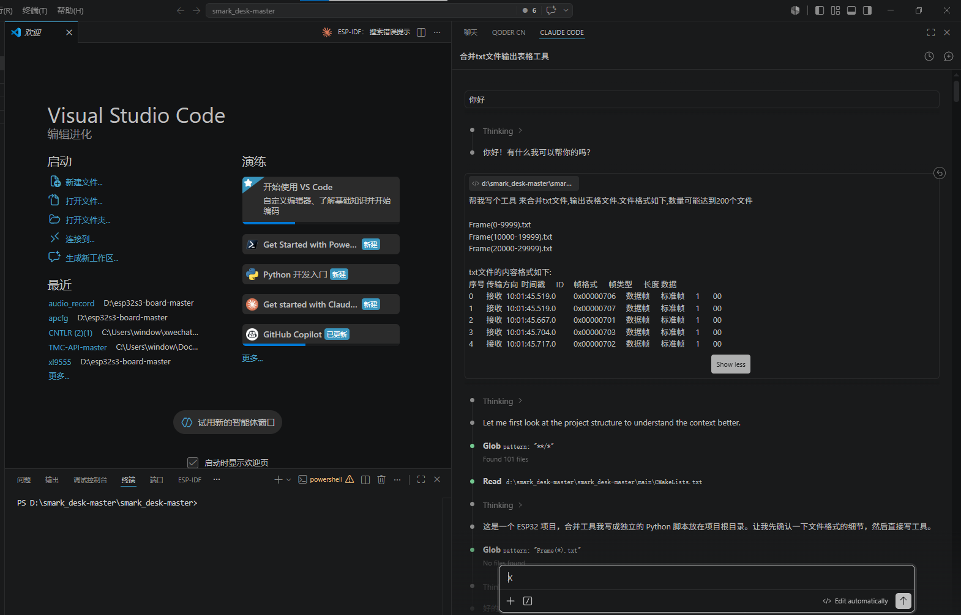The width and height of the screenshot is (961, 615).
Task: Open terminal more actions ellipsis
Action: coord(397,480)
